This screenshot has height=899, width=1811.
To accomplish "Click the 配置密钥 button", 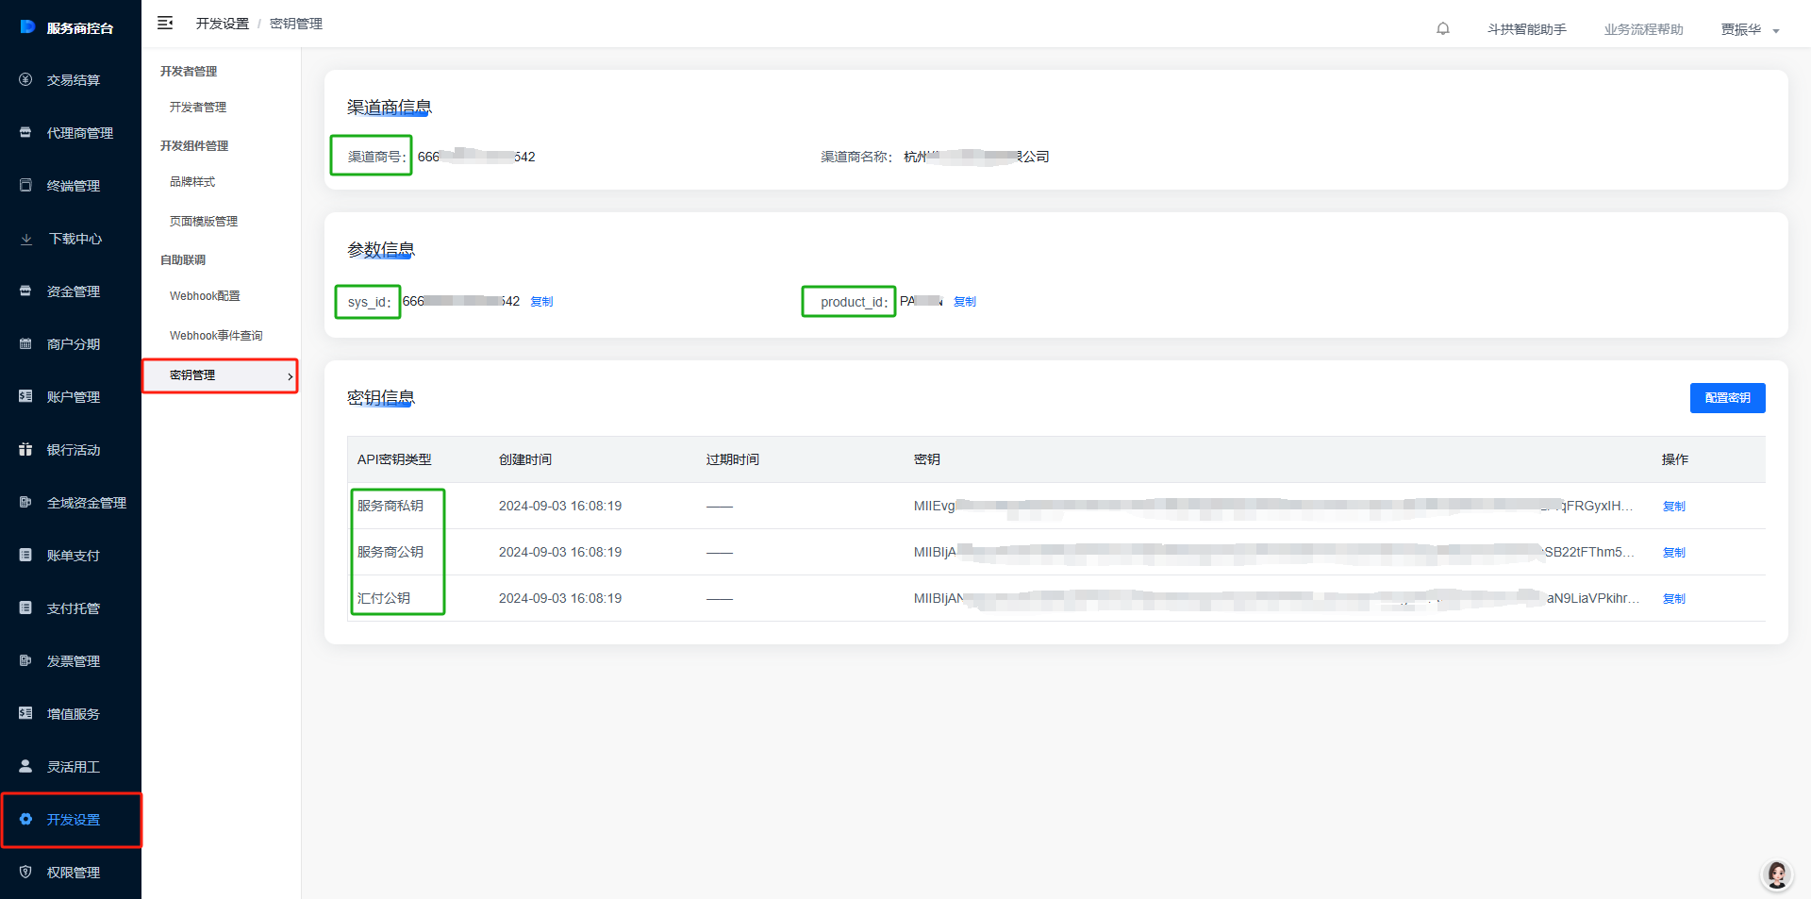I will click(x=1726, y=398).
